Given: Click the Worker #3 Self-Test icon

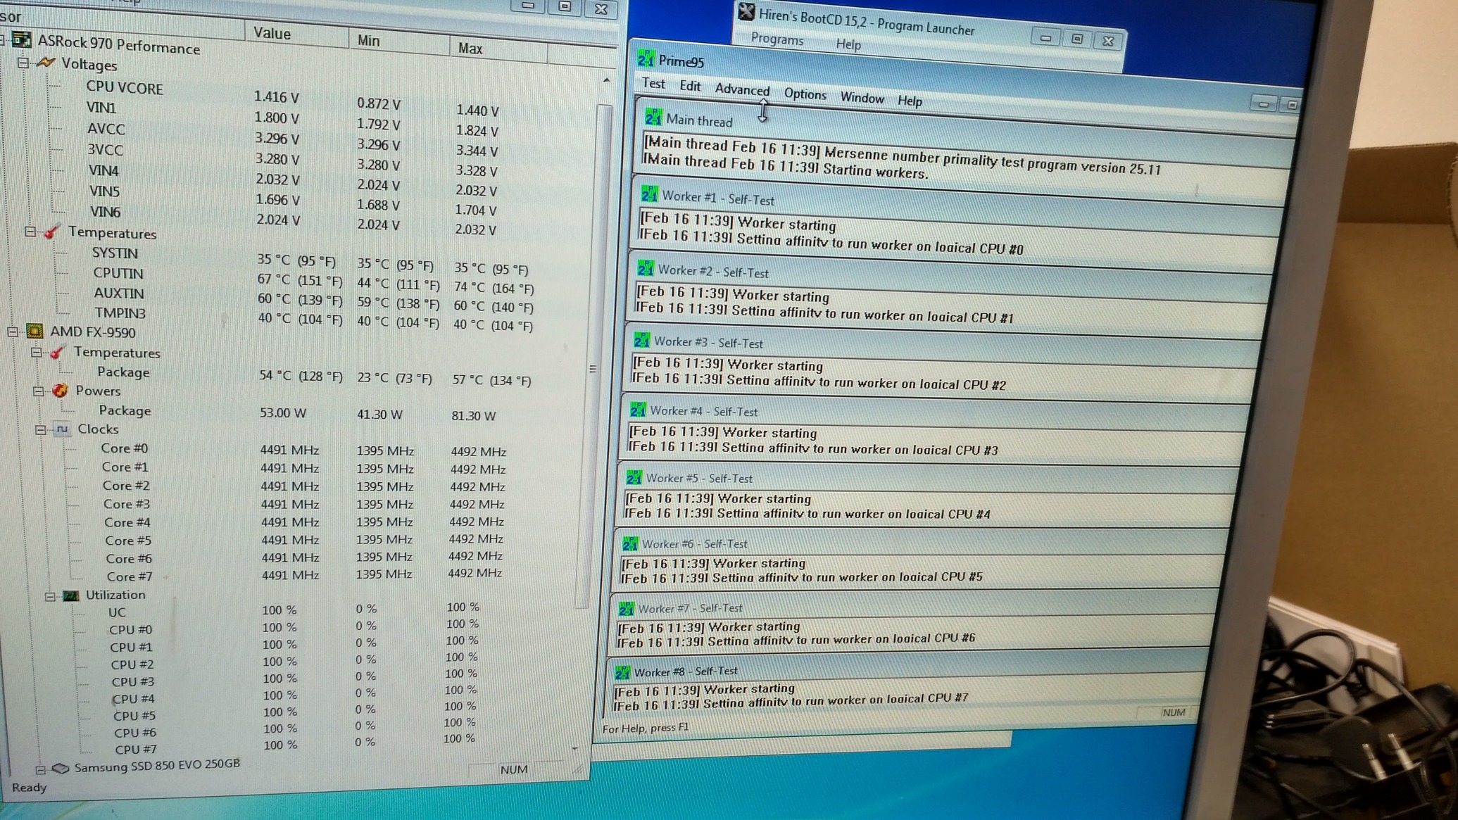Looking at the screenshot, I should [641, 339].
